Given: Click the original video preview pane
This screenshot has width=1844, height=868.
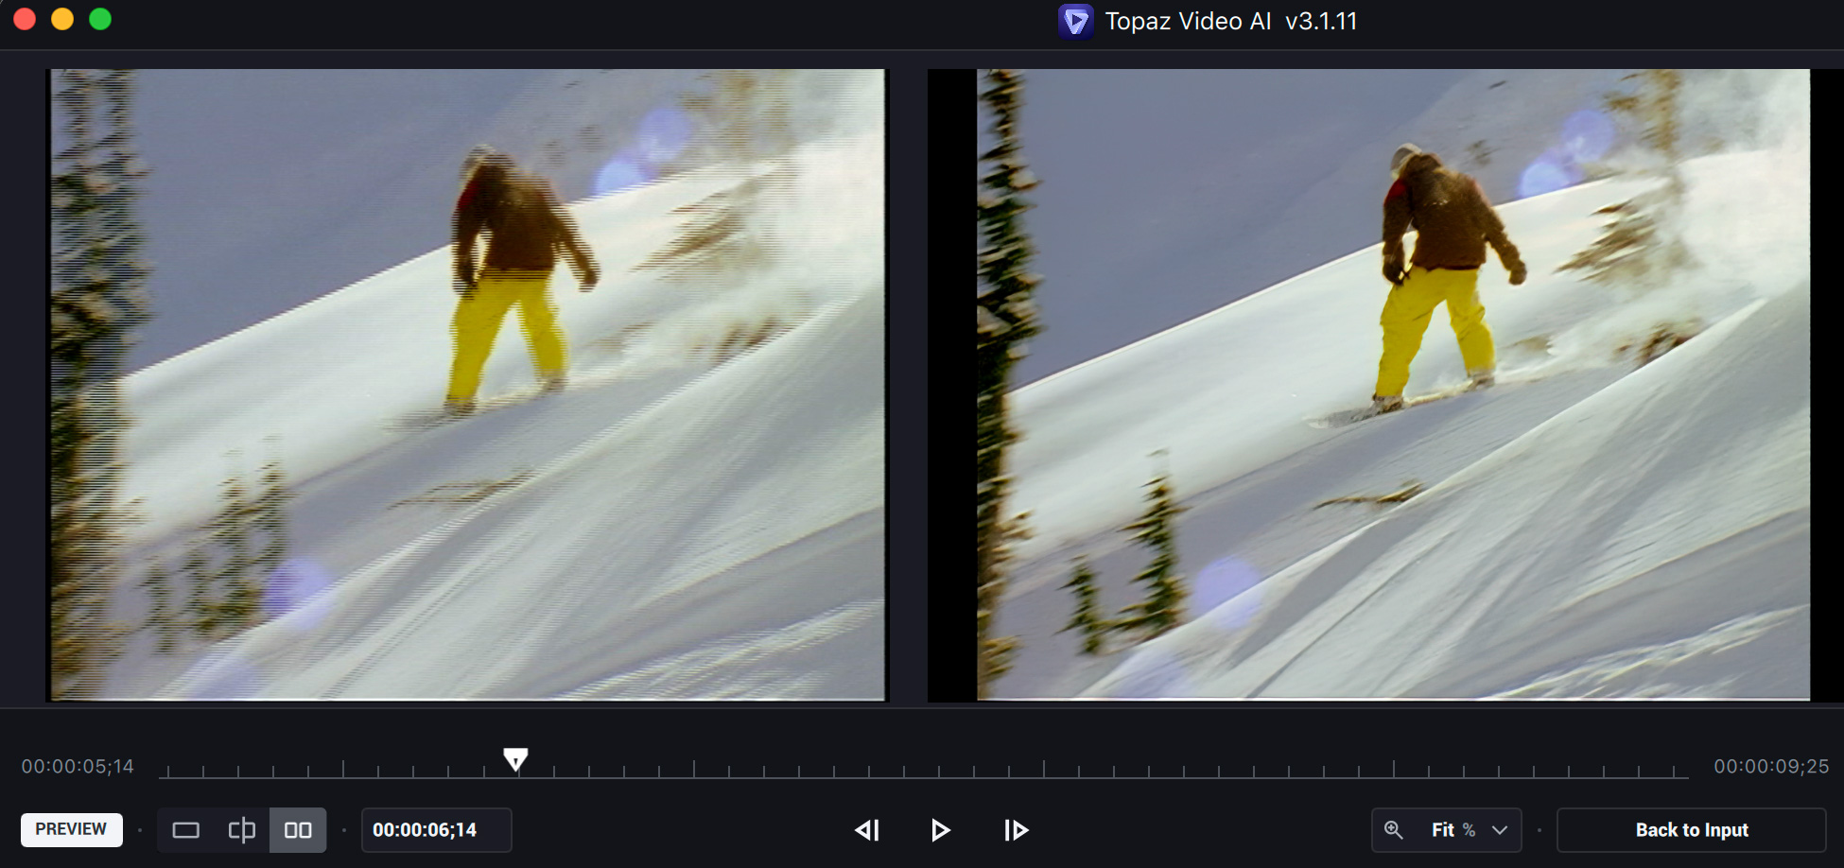Looking at the screenshot, I should 467,385.
